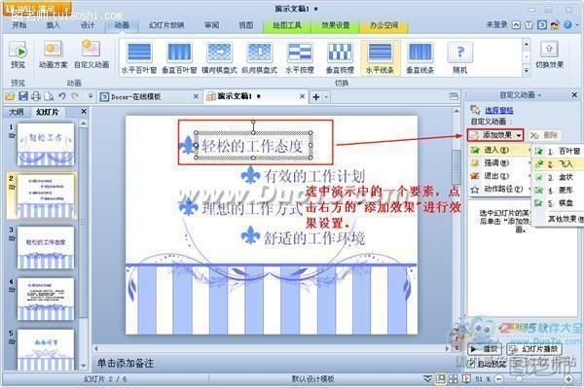Image resolution: width=584 pixels, height=388 pixels.
Task: Select slide 3 thumbnail
Action: [x=46, y=248]
